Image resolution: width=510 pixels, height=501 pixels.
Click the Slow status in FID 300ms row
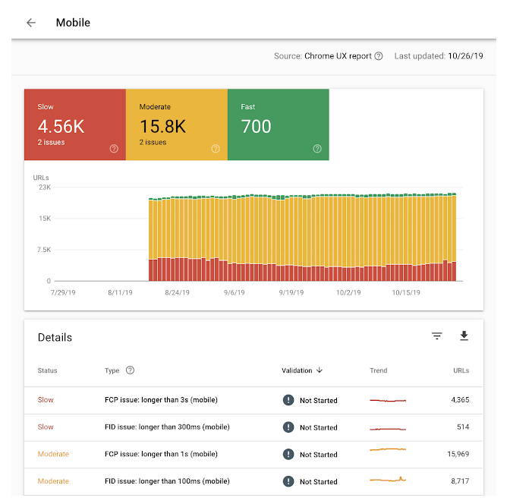[x=46, y=427]
